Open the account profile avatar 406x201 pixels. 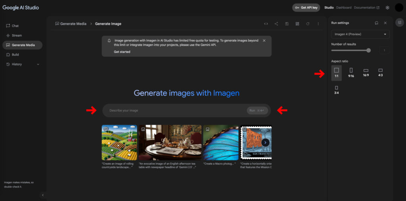click(x=399, y=8)
